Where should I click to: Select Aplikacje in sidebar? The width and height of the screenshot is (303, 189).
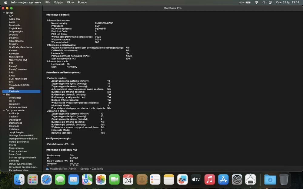click(14, 114)
